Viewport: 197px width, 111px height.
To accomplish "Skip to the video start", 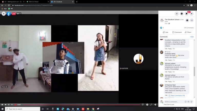I will click(2, 105).
